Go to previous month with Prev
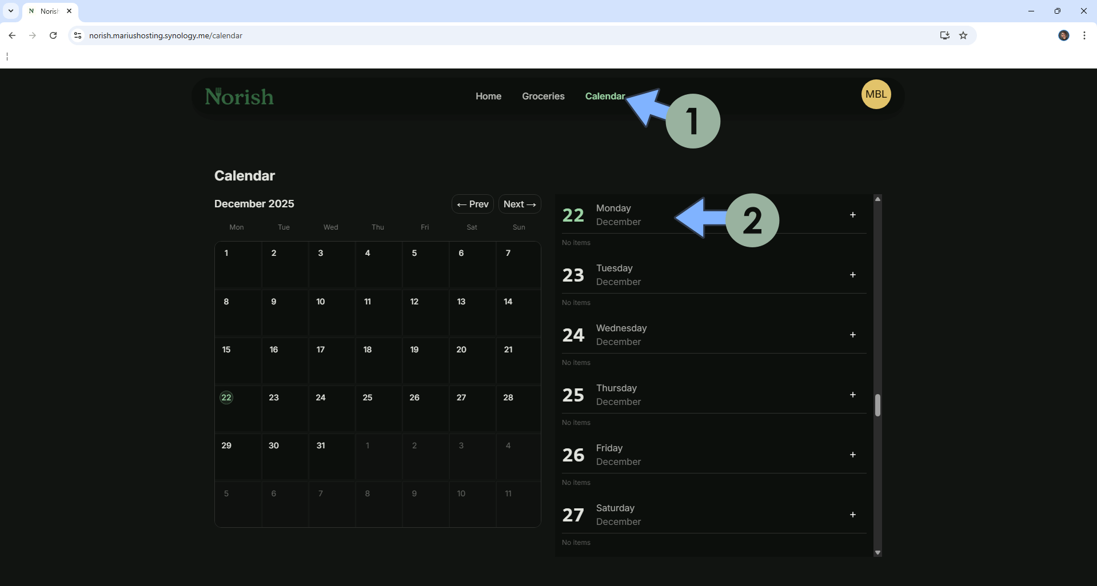The width and height of the screenshot is (1097, 586). click(473, 204)
